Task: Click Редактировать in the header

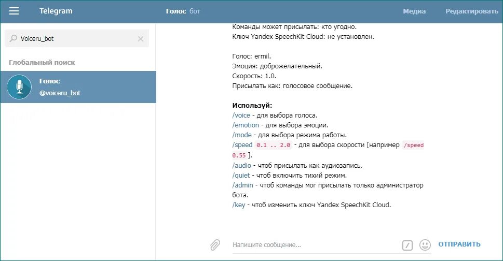Action: [x=471, y=11]
